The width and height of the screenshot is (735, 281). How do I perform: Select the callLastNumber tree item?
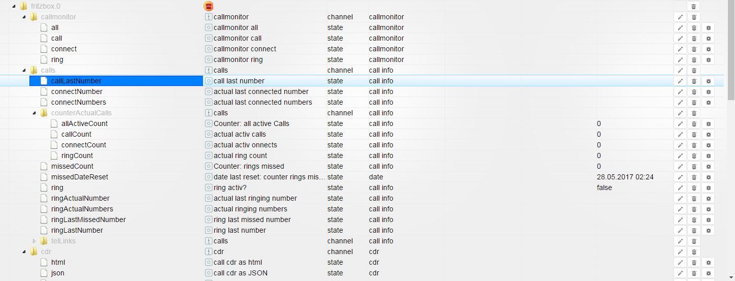coord(76,81)
